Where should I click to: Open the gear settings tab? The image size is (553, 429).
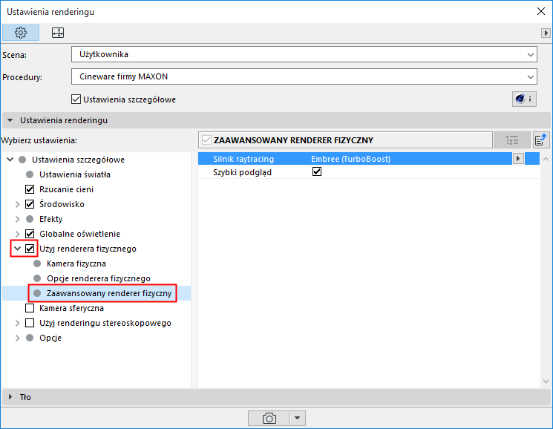(x=21, y=33)
